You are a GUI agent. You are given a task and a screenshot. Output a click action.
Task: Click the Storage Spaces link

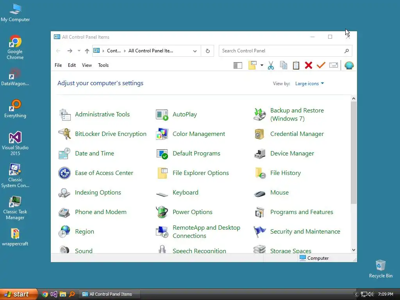(x=291, y=251)
